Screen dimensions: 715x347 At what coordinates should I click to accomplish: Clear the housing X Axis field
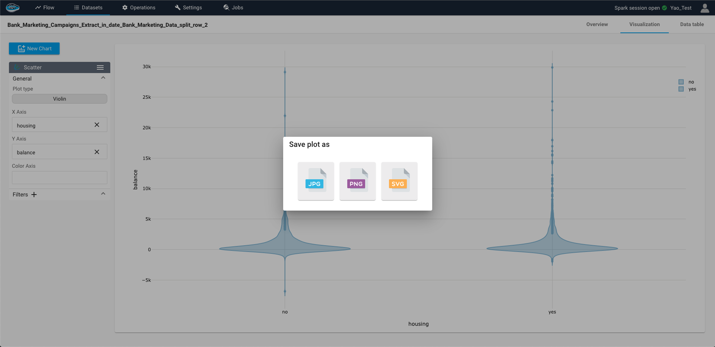coord(97,125)
